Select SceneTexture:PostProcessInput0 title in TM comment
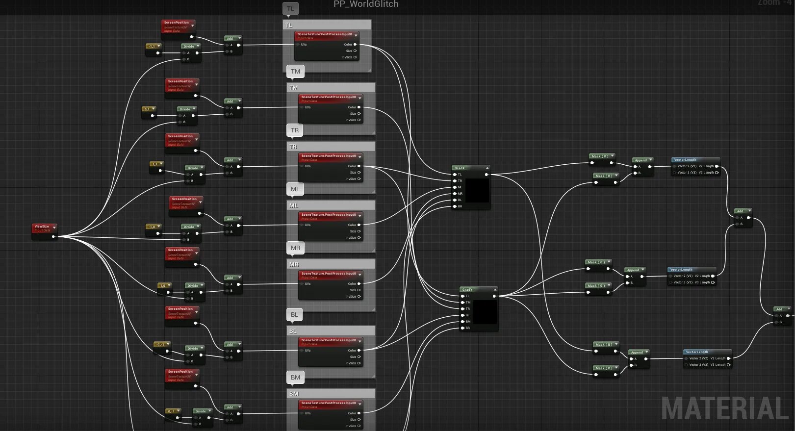The image size is (795, 431). tap(329, 97)
